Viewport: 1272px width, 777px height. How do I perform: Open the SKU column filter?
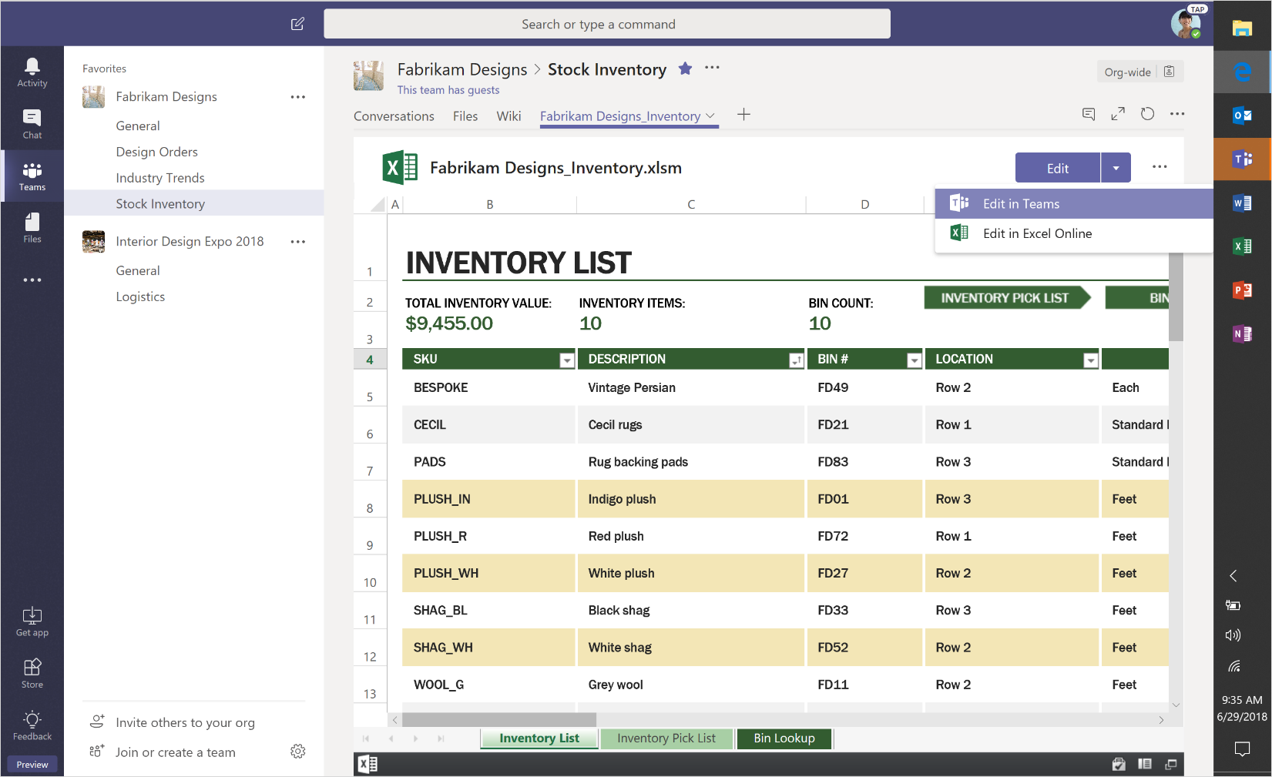[567, 360]
